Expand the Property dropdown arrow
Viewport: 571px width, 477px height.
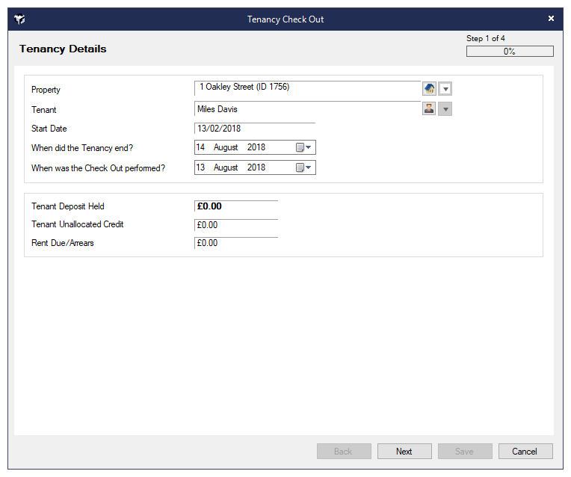[445, 89]
